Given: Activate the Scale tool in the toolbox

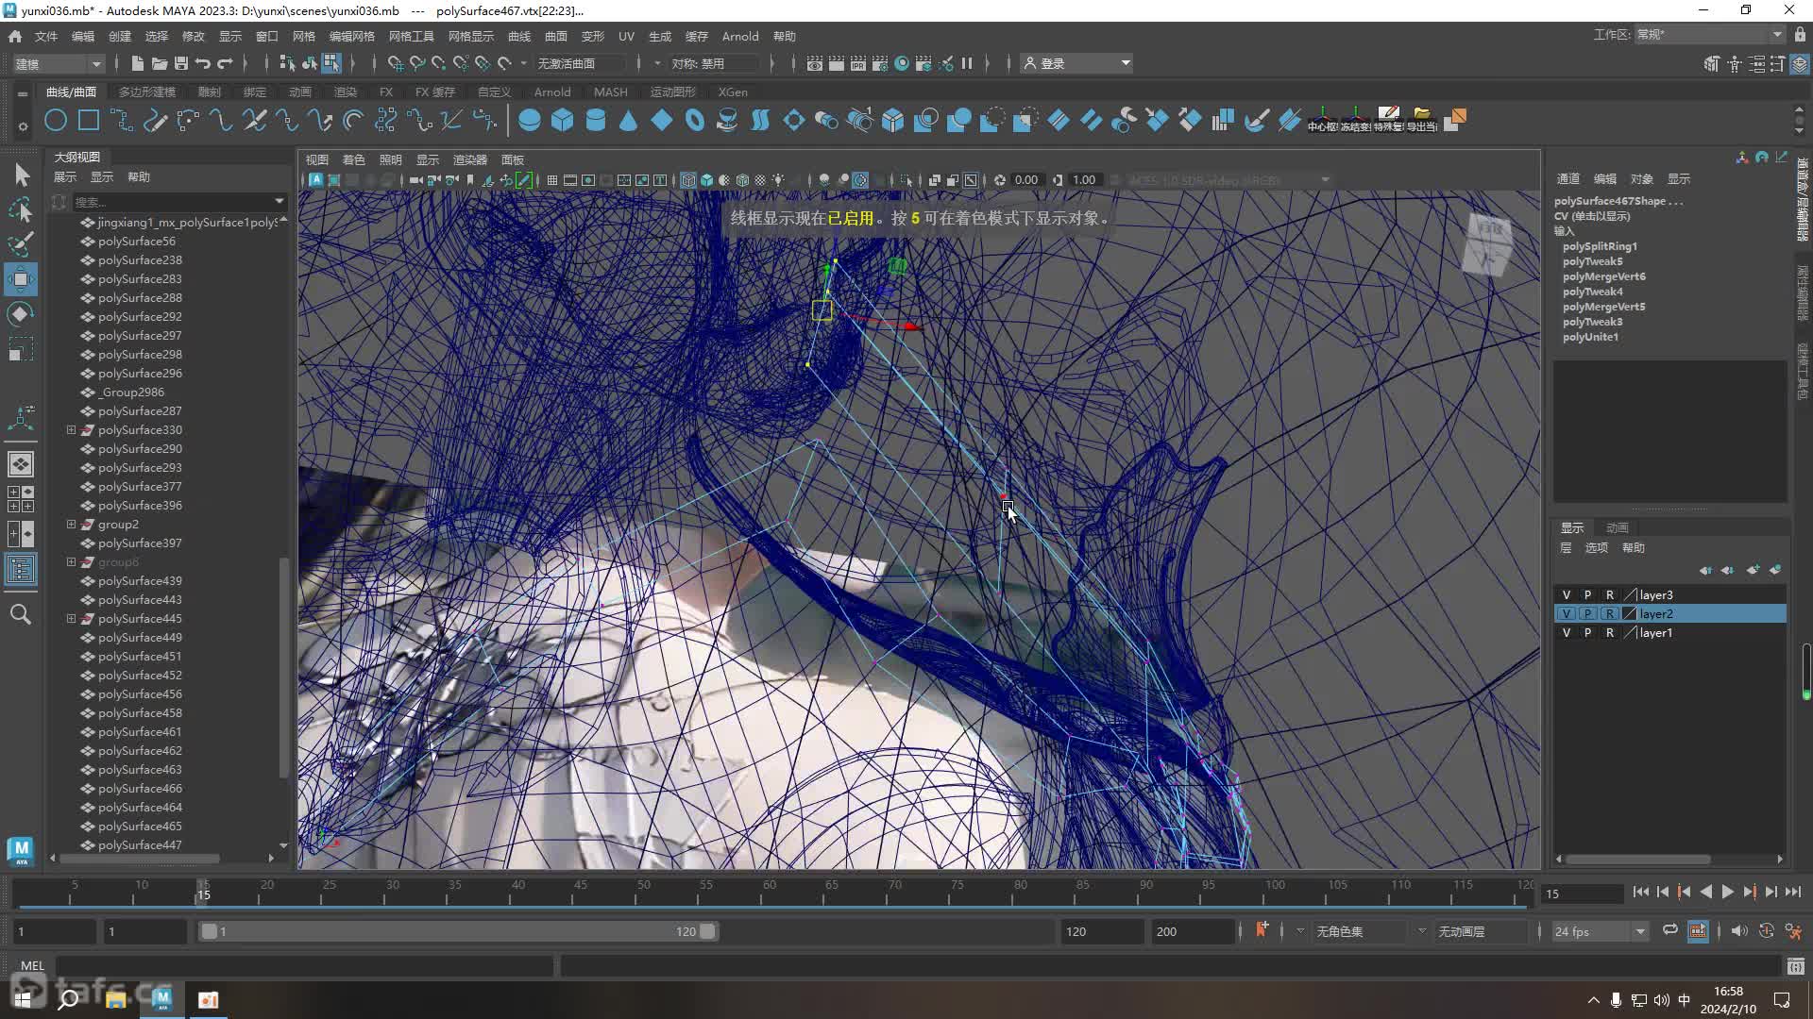Looking at the screenshot, I should [21, 349].
